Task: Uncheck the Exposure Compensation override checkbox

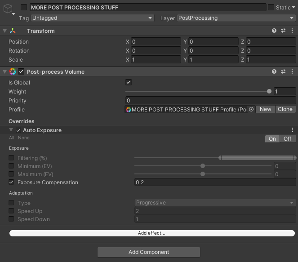Action: click(11, 182)
